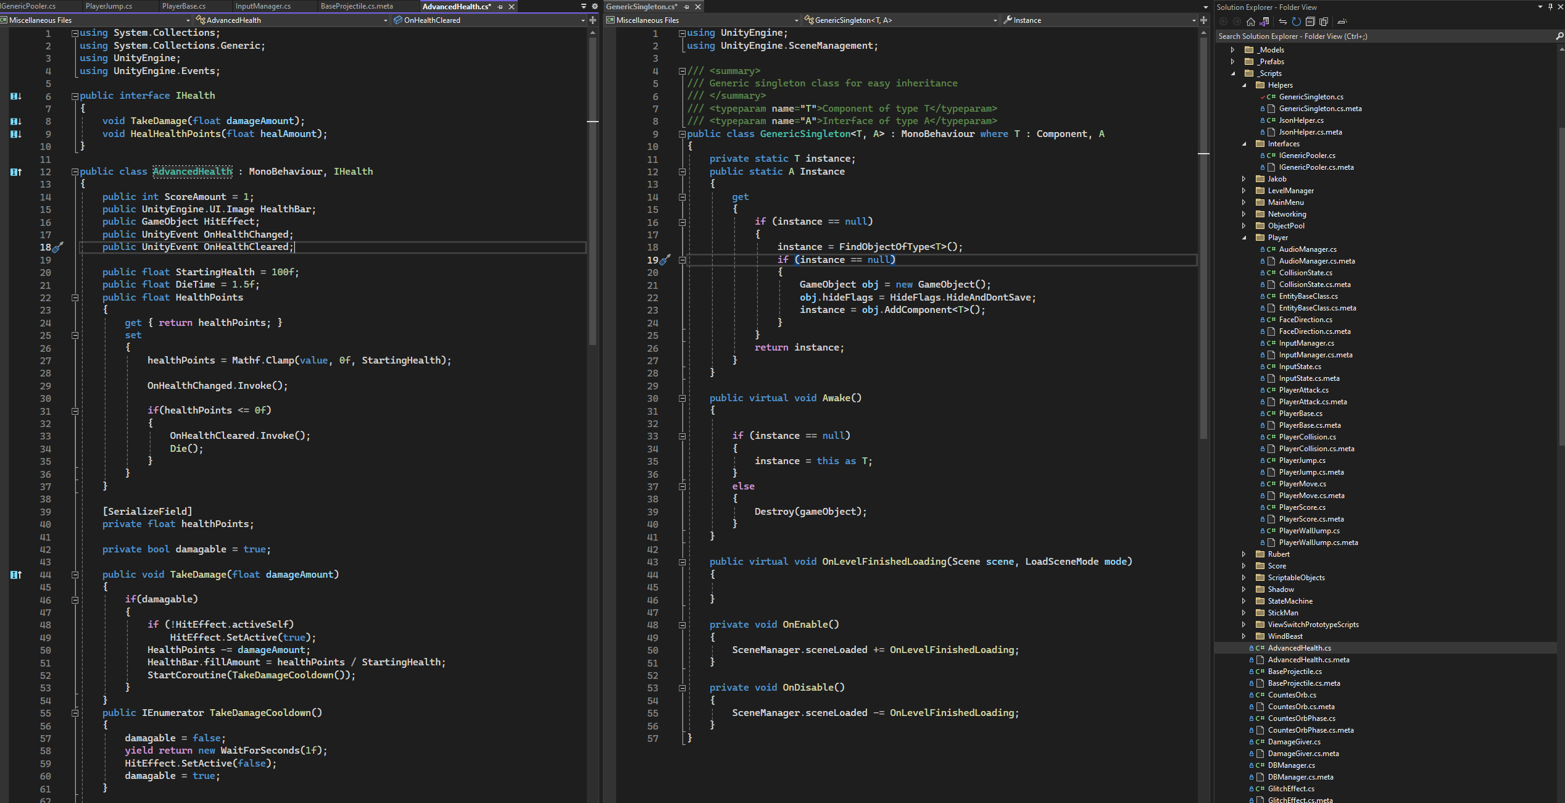Select DBManager.cs in the file tree

point(1291,765)
